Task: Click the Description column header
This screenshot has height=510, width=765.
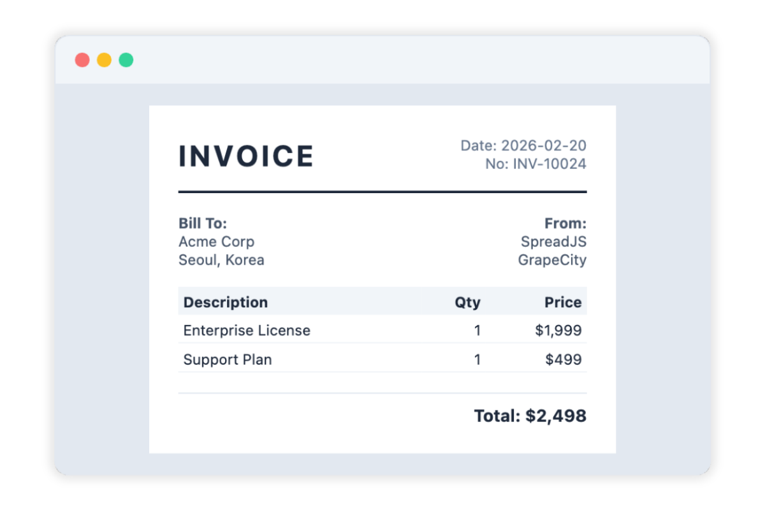Action: 226,302
